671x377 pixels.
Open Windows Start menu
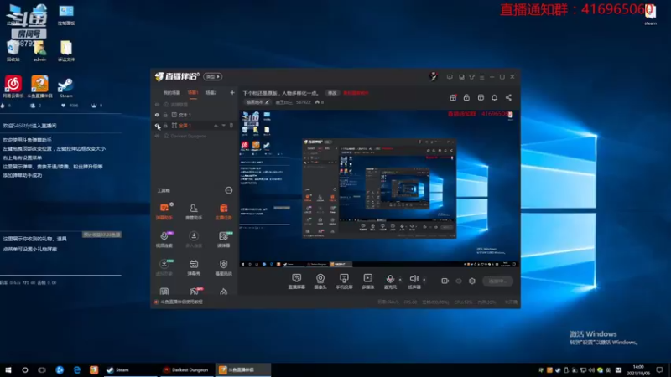tap(8, 369)
